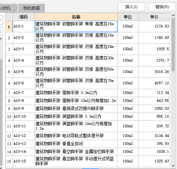Click name cell 双排 高度在15m以内
Image resolution: width=177 pixels, height=169 pixels.
coord(76,38)
